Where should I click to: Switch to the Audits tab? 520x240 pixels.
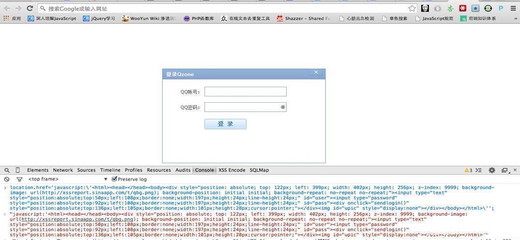click(x=183, y=170)
